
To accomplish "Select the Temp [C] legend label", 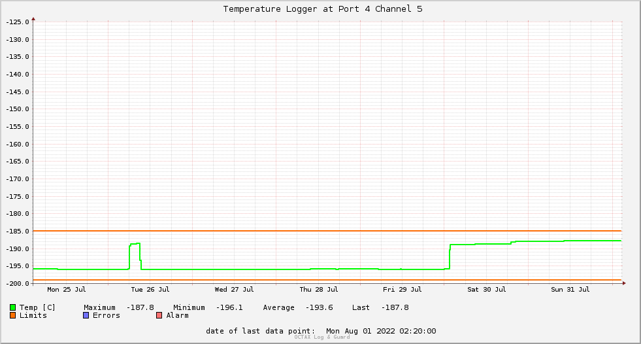I will tap(37, 307).
